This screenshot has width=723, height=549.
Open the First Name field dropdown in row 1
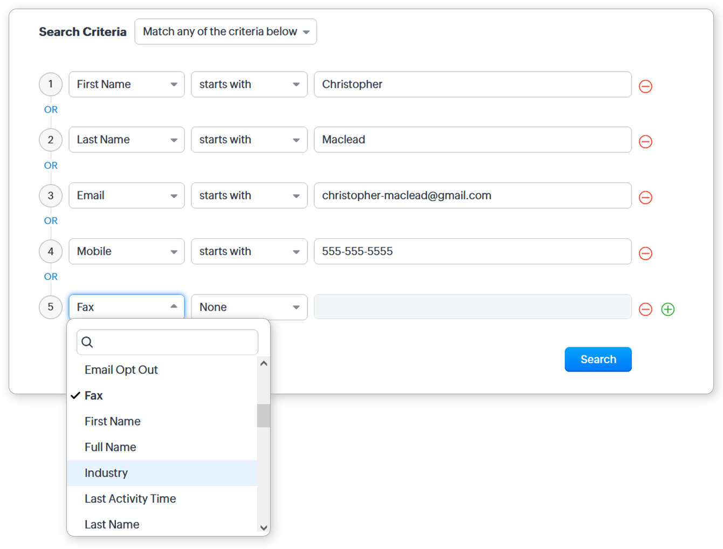pos(127,85)
